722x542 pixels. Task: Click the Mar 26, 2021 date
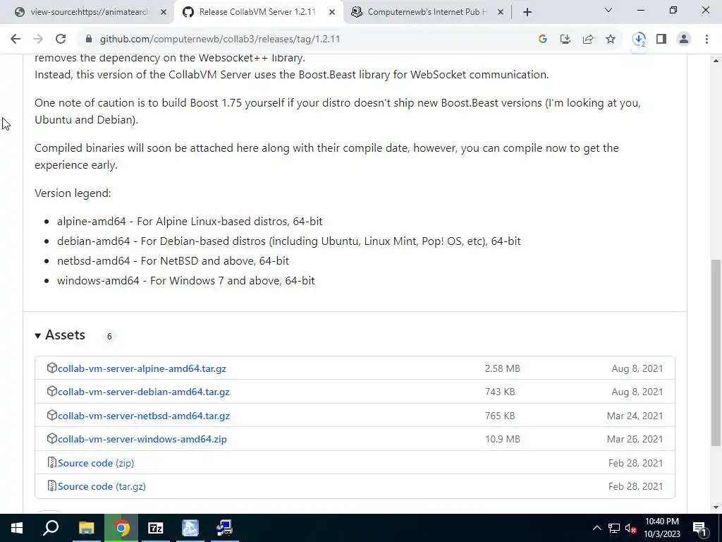[635, 439]
